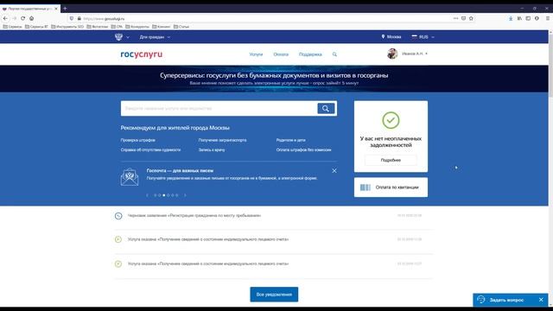
Task: Click the header magnifier search icon
Action: click(x=334, y=54)
